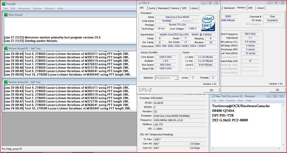Viewport: 287px width, 153px height.
Task: Click the Channels # Dual value
Action: pyautogui.click(x=272, y=16)
